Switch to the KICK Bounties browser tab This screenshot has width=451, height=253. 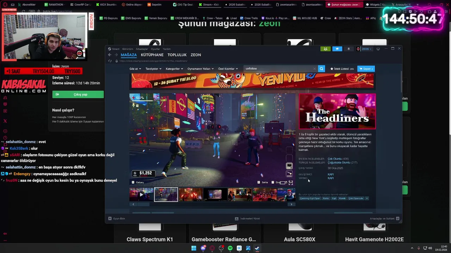tap(107, 5)
